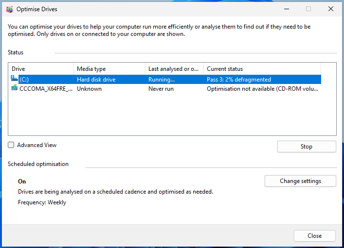This screenshot has height=248, width=344.
Task: Click the Unknown media type cell
Action: [90, 89]
